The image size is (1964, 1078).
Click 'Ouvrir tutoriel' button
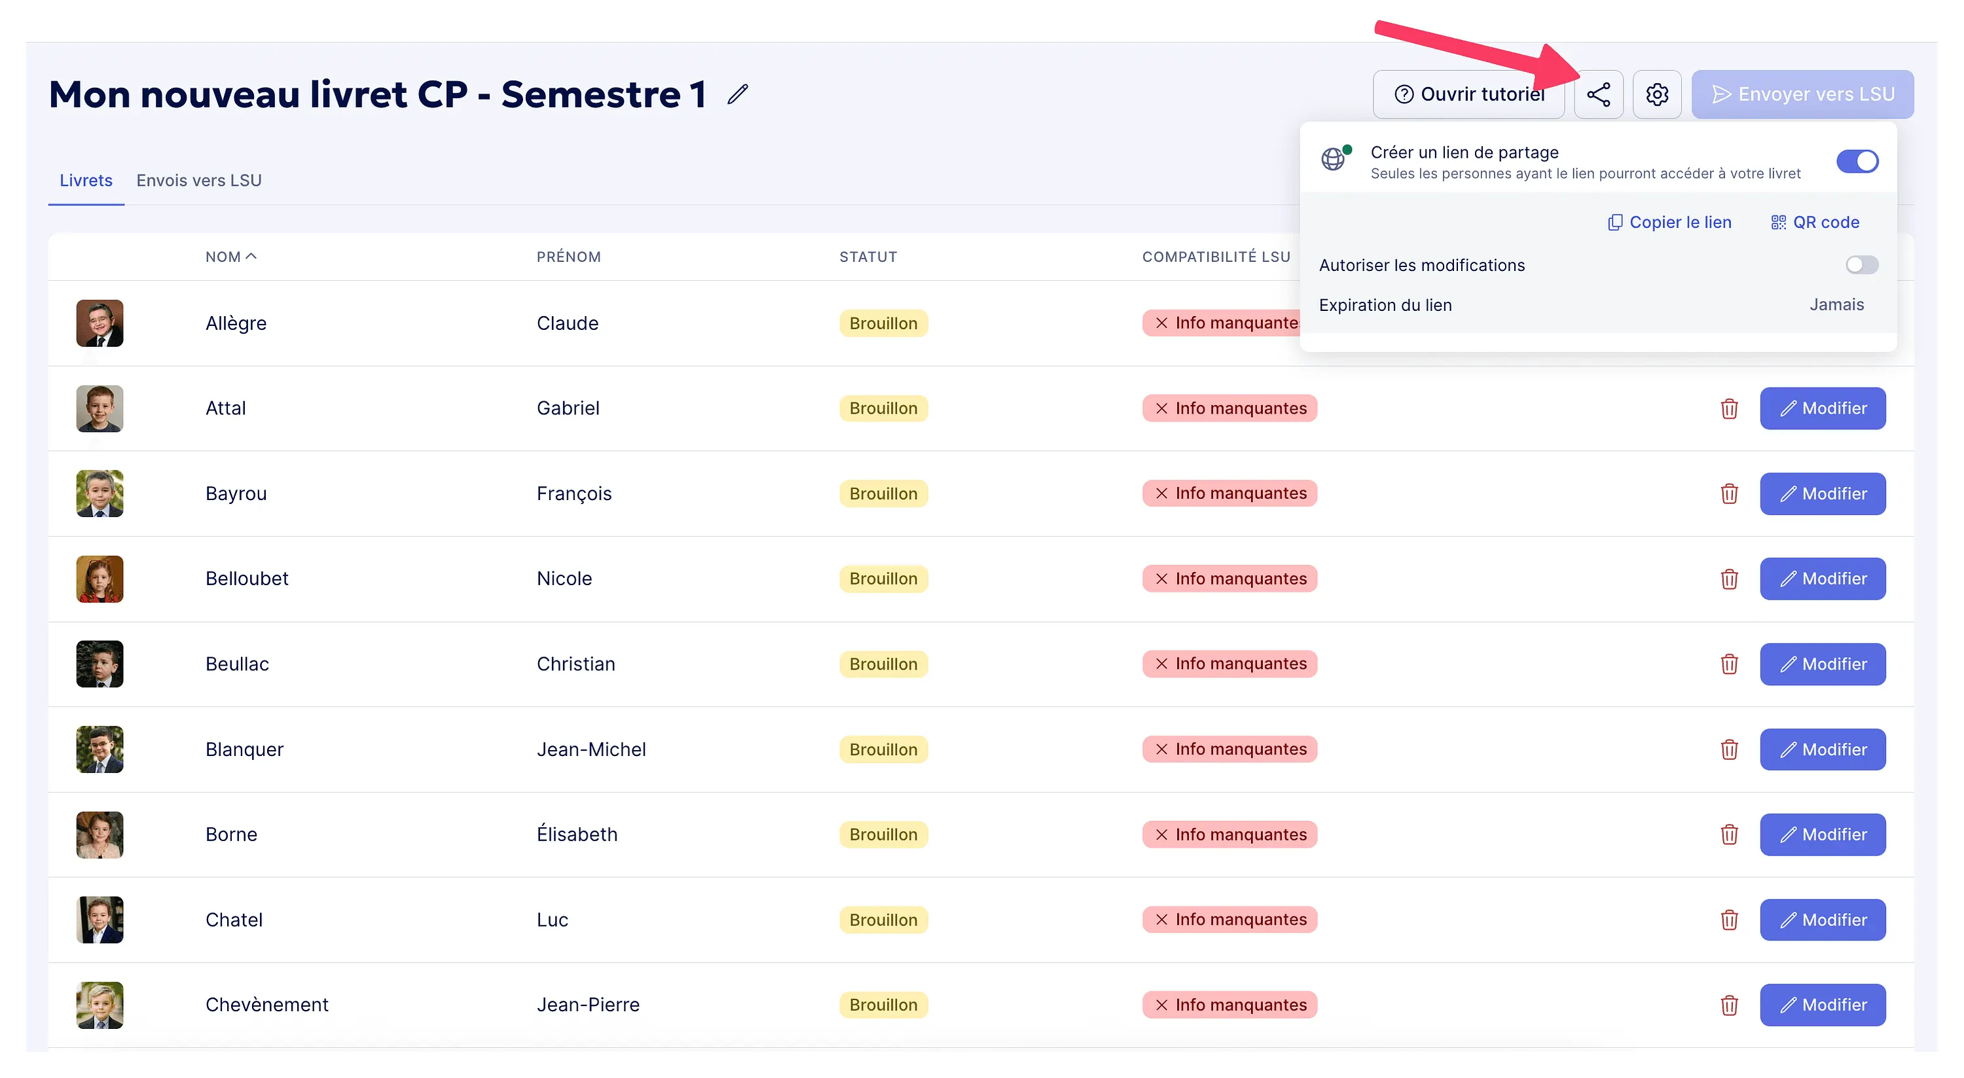(x=1468, y=94)
